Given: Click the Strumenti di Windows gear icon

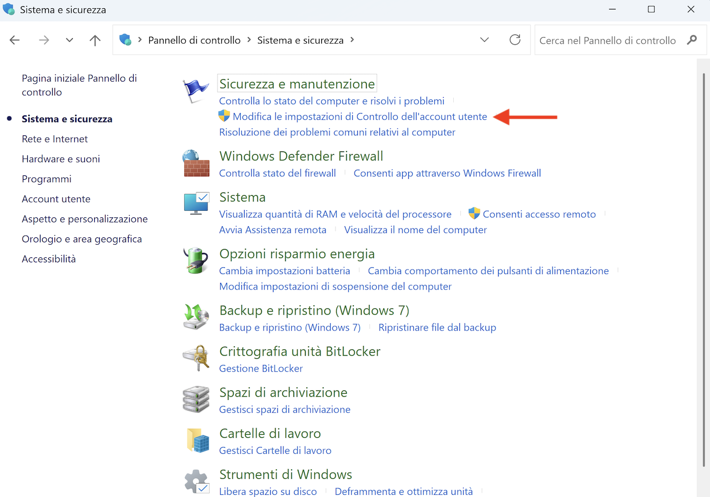Looking at the screenshot, I should [196, 482].
